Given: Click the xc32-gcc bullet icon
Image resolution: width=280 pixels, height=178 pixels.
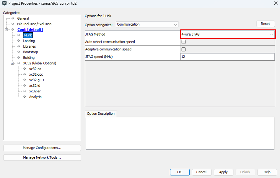Looking at the screenshot, I should pos(25,74).
